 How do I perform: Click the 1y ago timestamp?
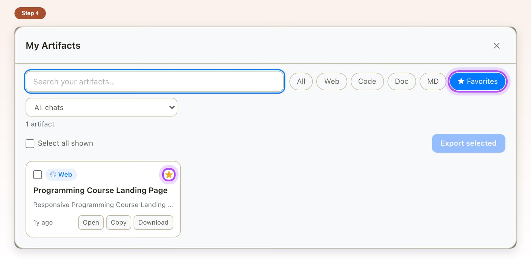point(43,223)
